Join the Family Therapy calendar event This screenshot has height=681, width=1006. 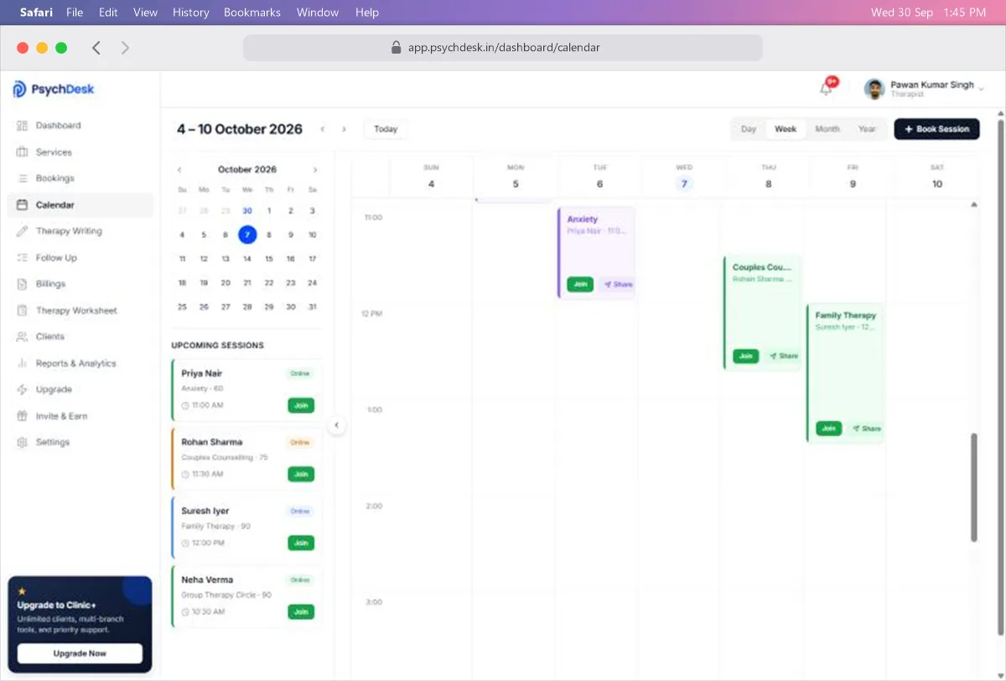click(x=829, y=429)
